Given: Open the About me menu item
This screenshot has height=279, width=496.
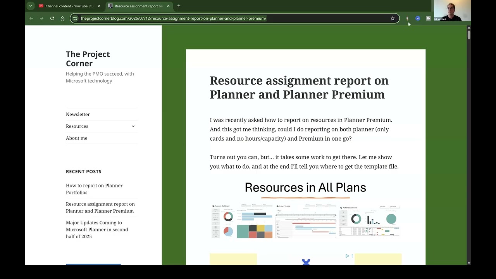Looking at the screenshot, I should coord(77,138).
